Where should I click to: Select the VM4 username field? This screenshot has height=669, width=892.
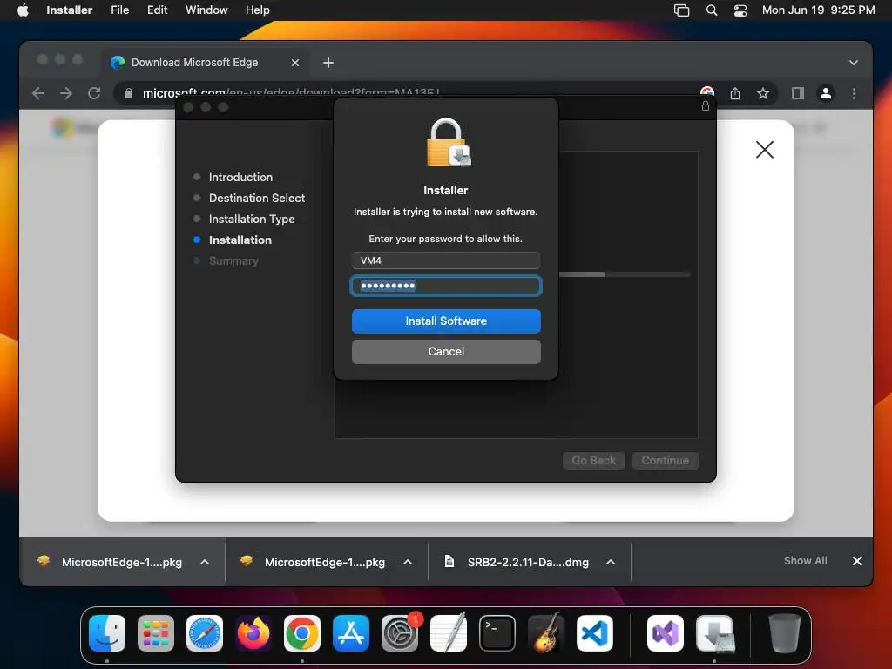[446, 260]
